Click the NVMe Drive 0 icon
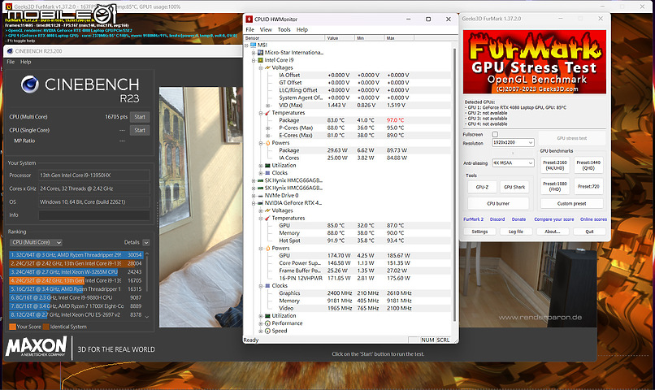The height and width of the screenshot is (390, 655). pyautogui.click(x=260, y=196)
